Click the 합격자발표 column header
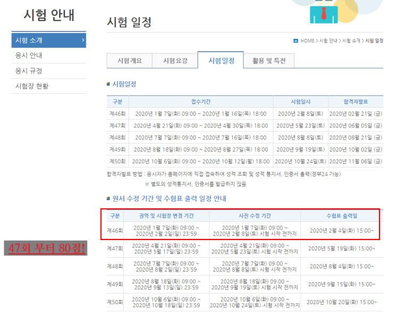The image size is (396, 318). pos(356,101)
